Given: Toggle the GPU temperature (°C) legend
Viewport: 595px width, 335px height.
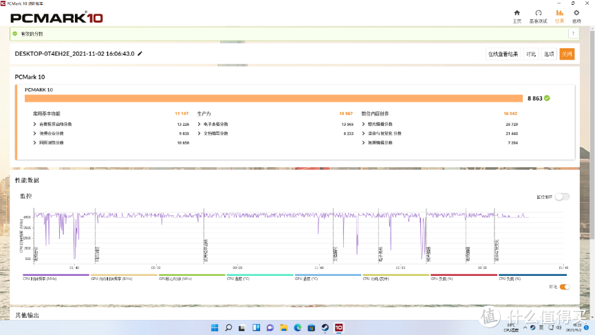Looking at the screenshot, I should point(328,277).
